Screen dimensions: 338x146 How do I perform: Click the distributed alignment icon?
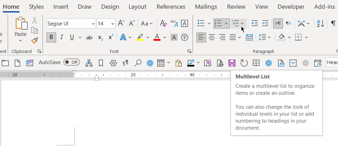click(x=249, y=38)
